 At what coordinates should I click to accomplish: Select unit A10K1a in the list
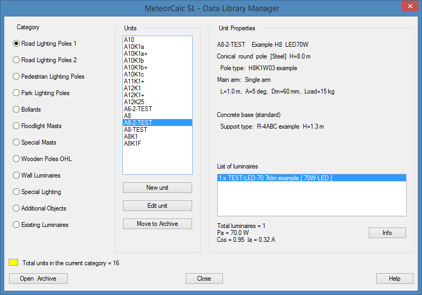tap(158, 47)
